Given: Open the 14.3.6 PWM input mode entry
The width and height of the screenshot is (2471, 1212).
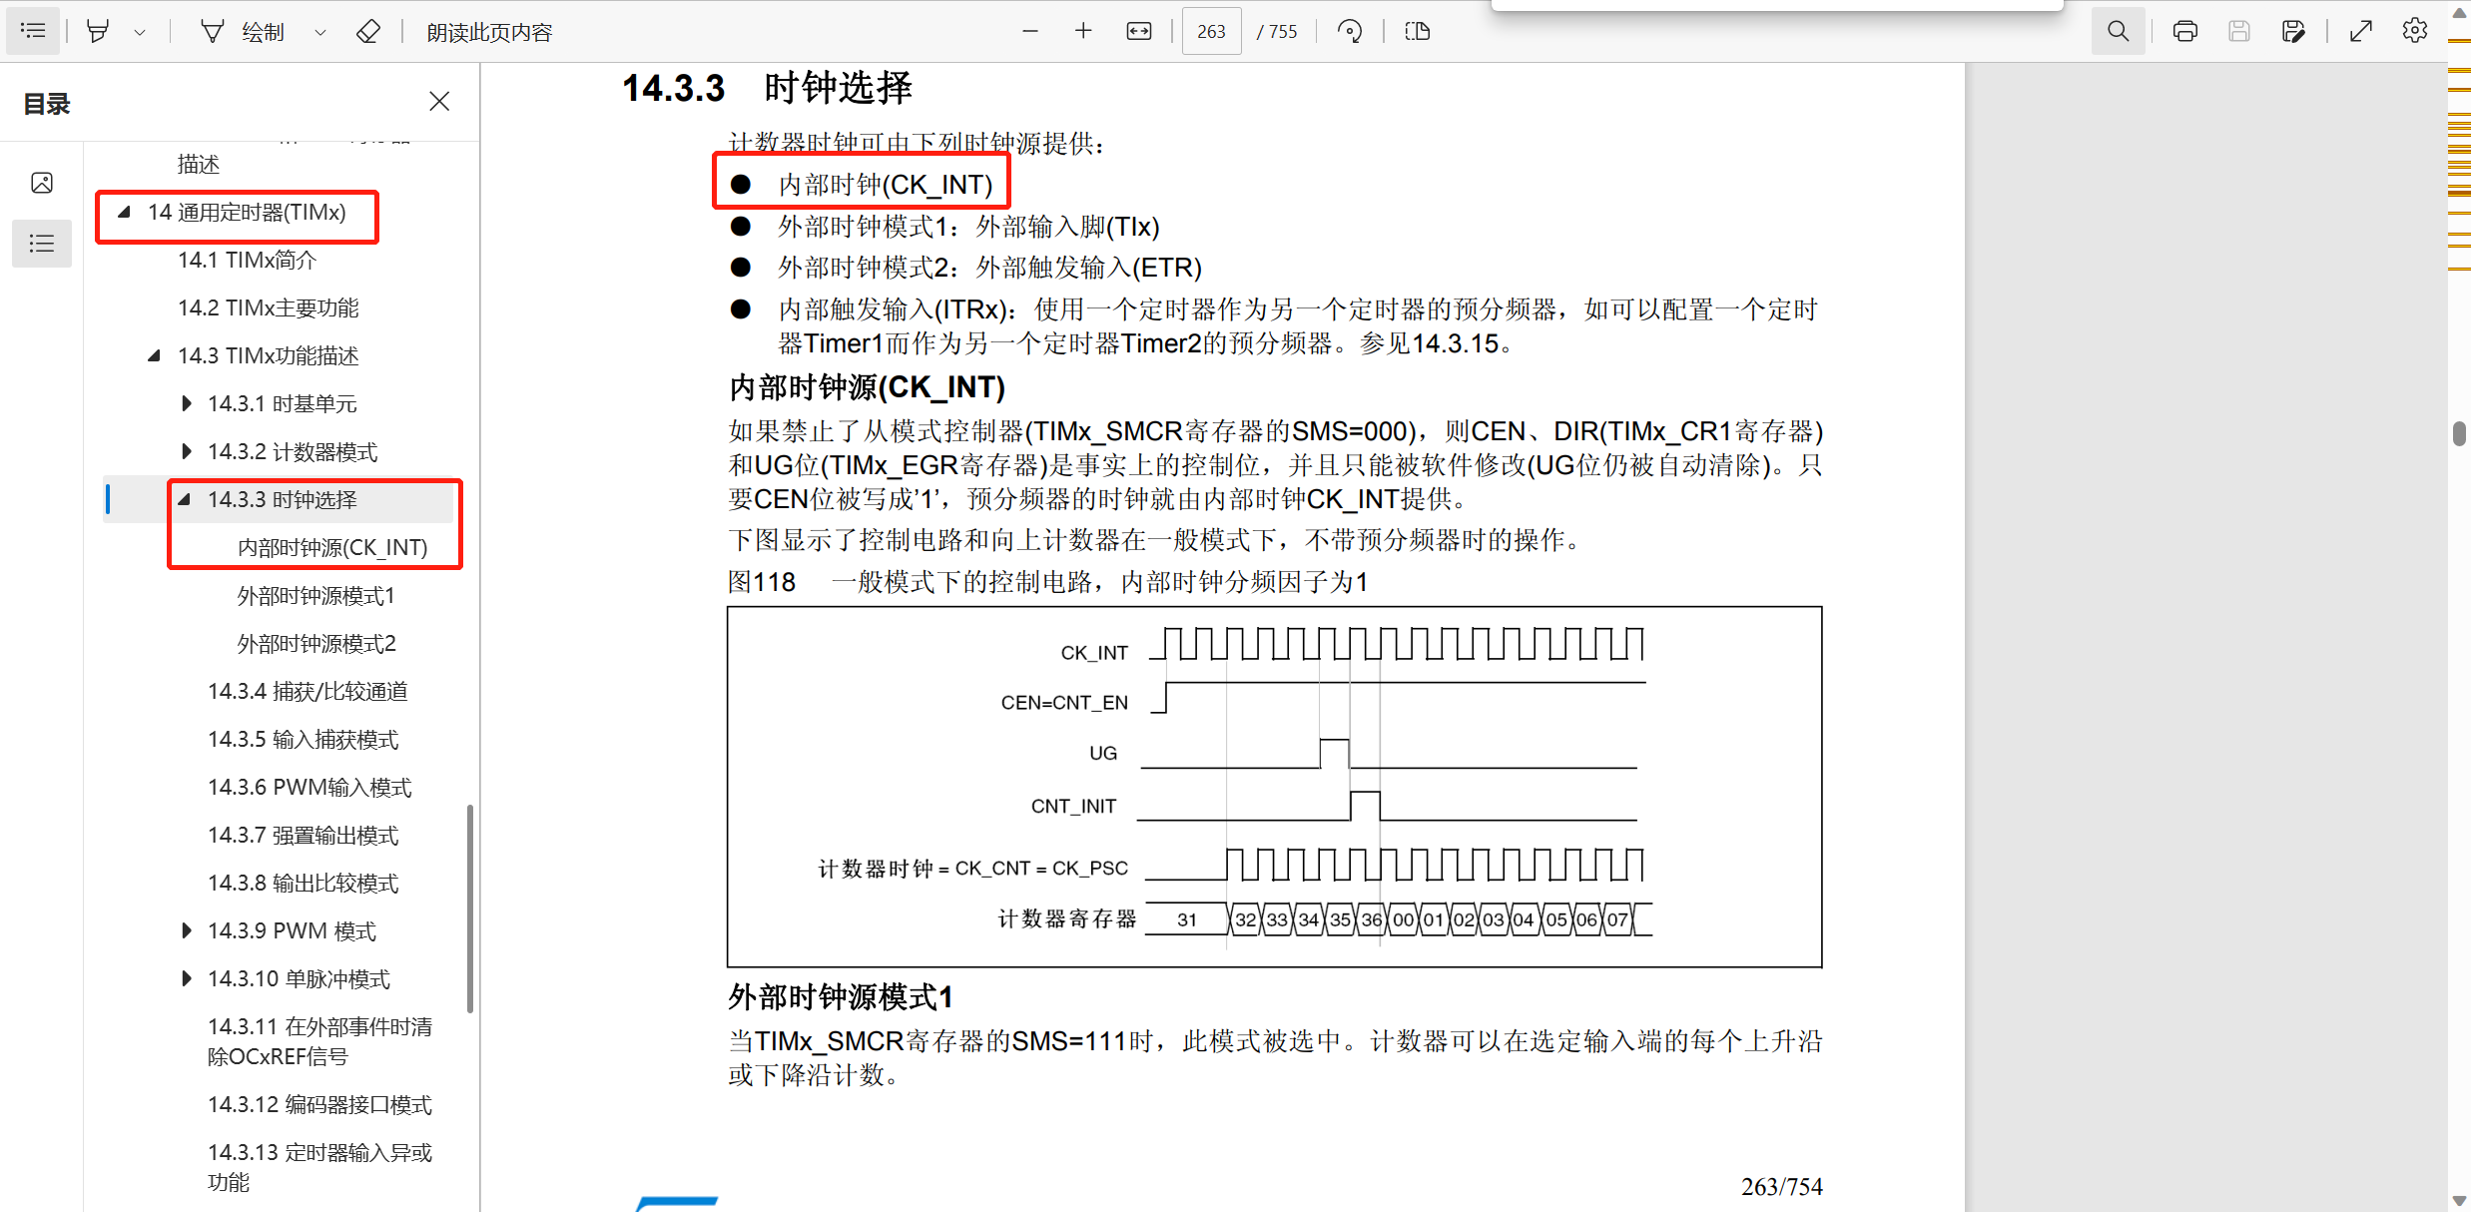Looking at the screenshot, I should (309, 787).
